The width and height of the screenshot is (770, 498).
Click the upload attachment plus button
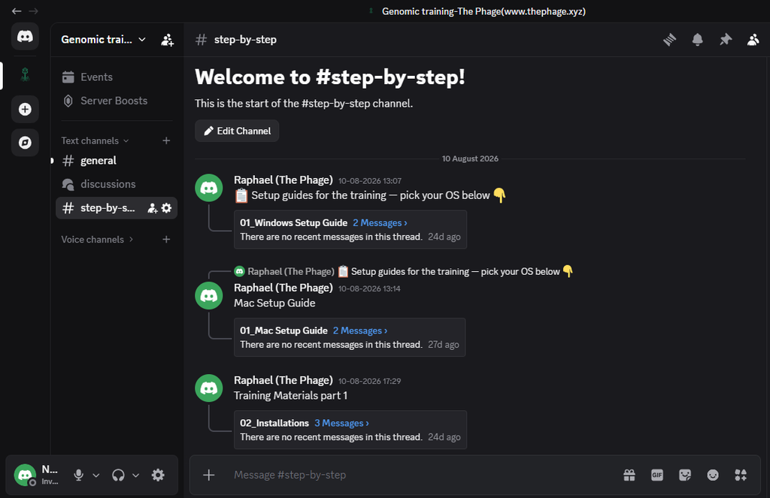point(209,475)
